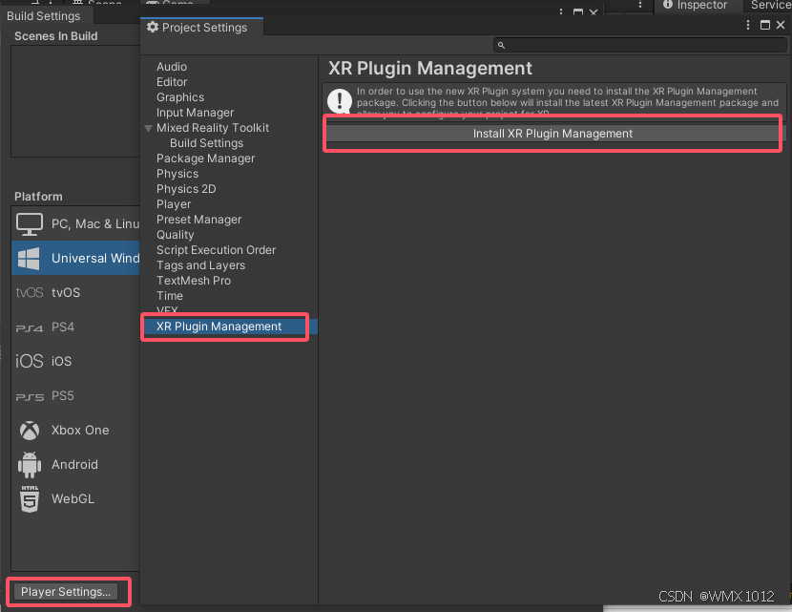
Task: Choose Android platform icon
Action: click(x=30, y=465)
